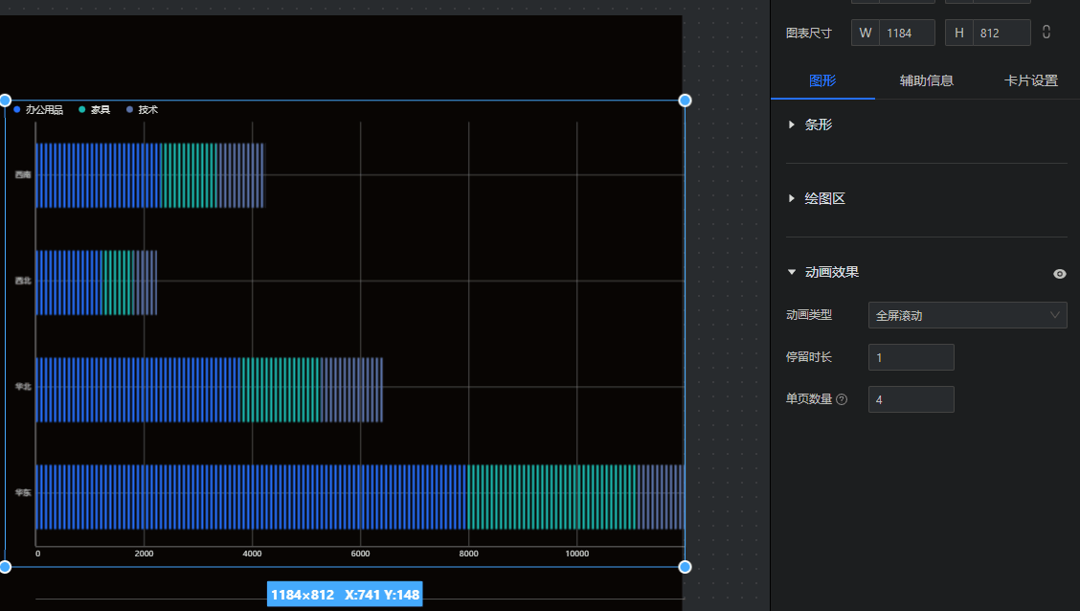The height and width of the screenshot is (611, 1080).
Task: Click the 华东 bar's blue segment
Action: [x=249, y=497]
